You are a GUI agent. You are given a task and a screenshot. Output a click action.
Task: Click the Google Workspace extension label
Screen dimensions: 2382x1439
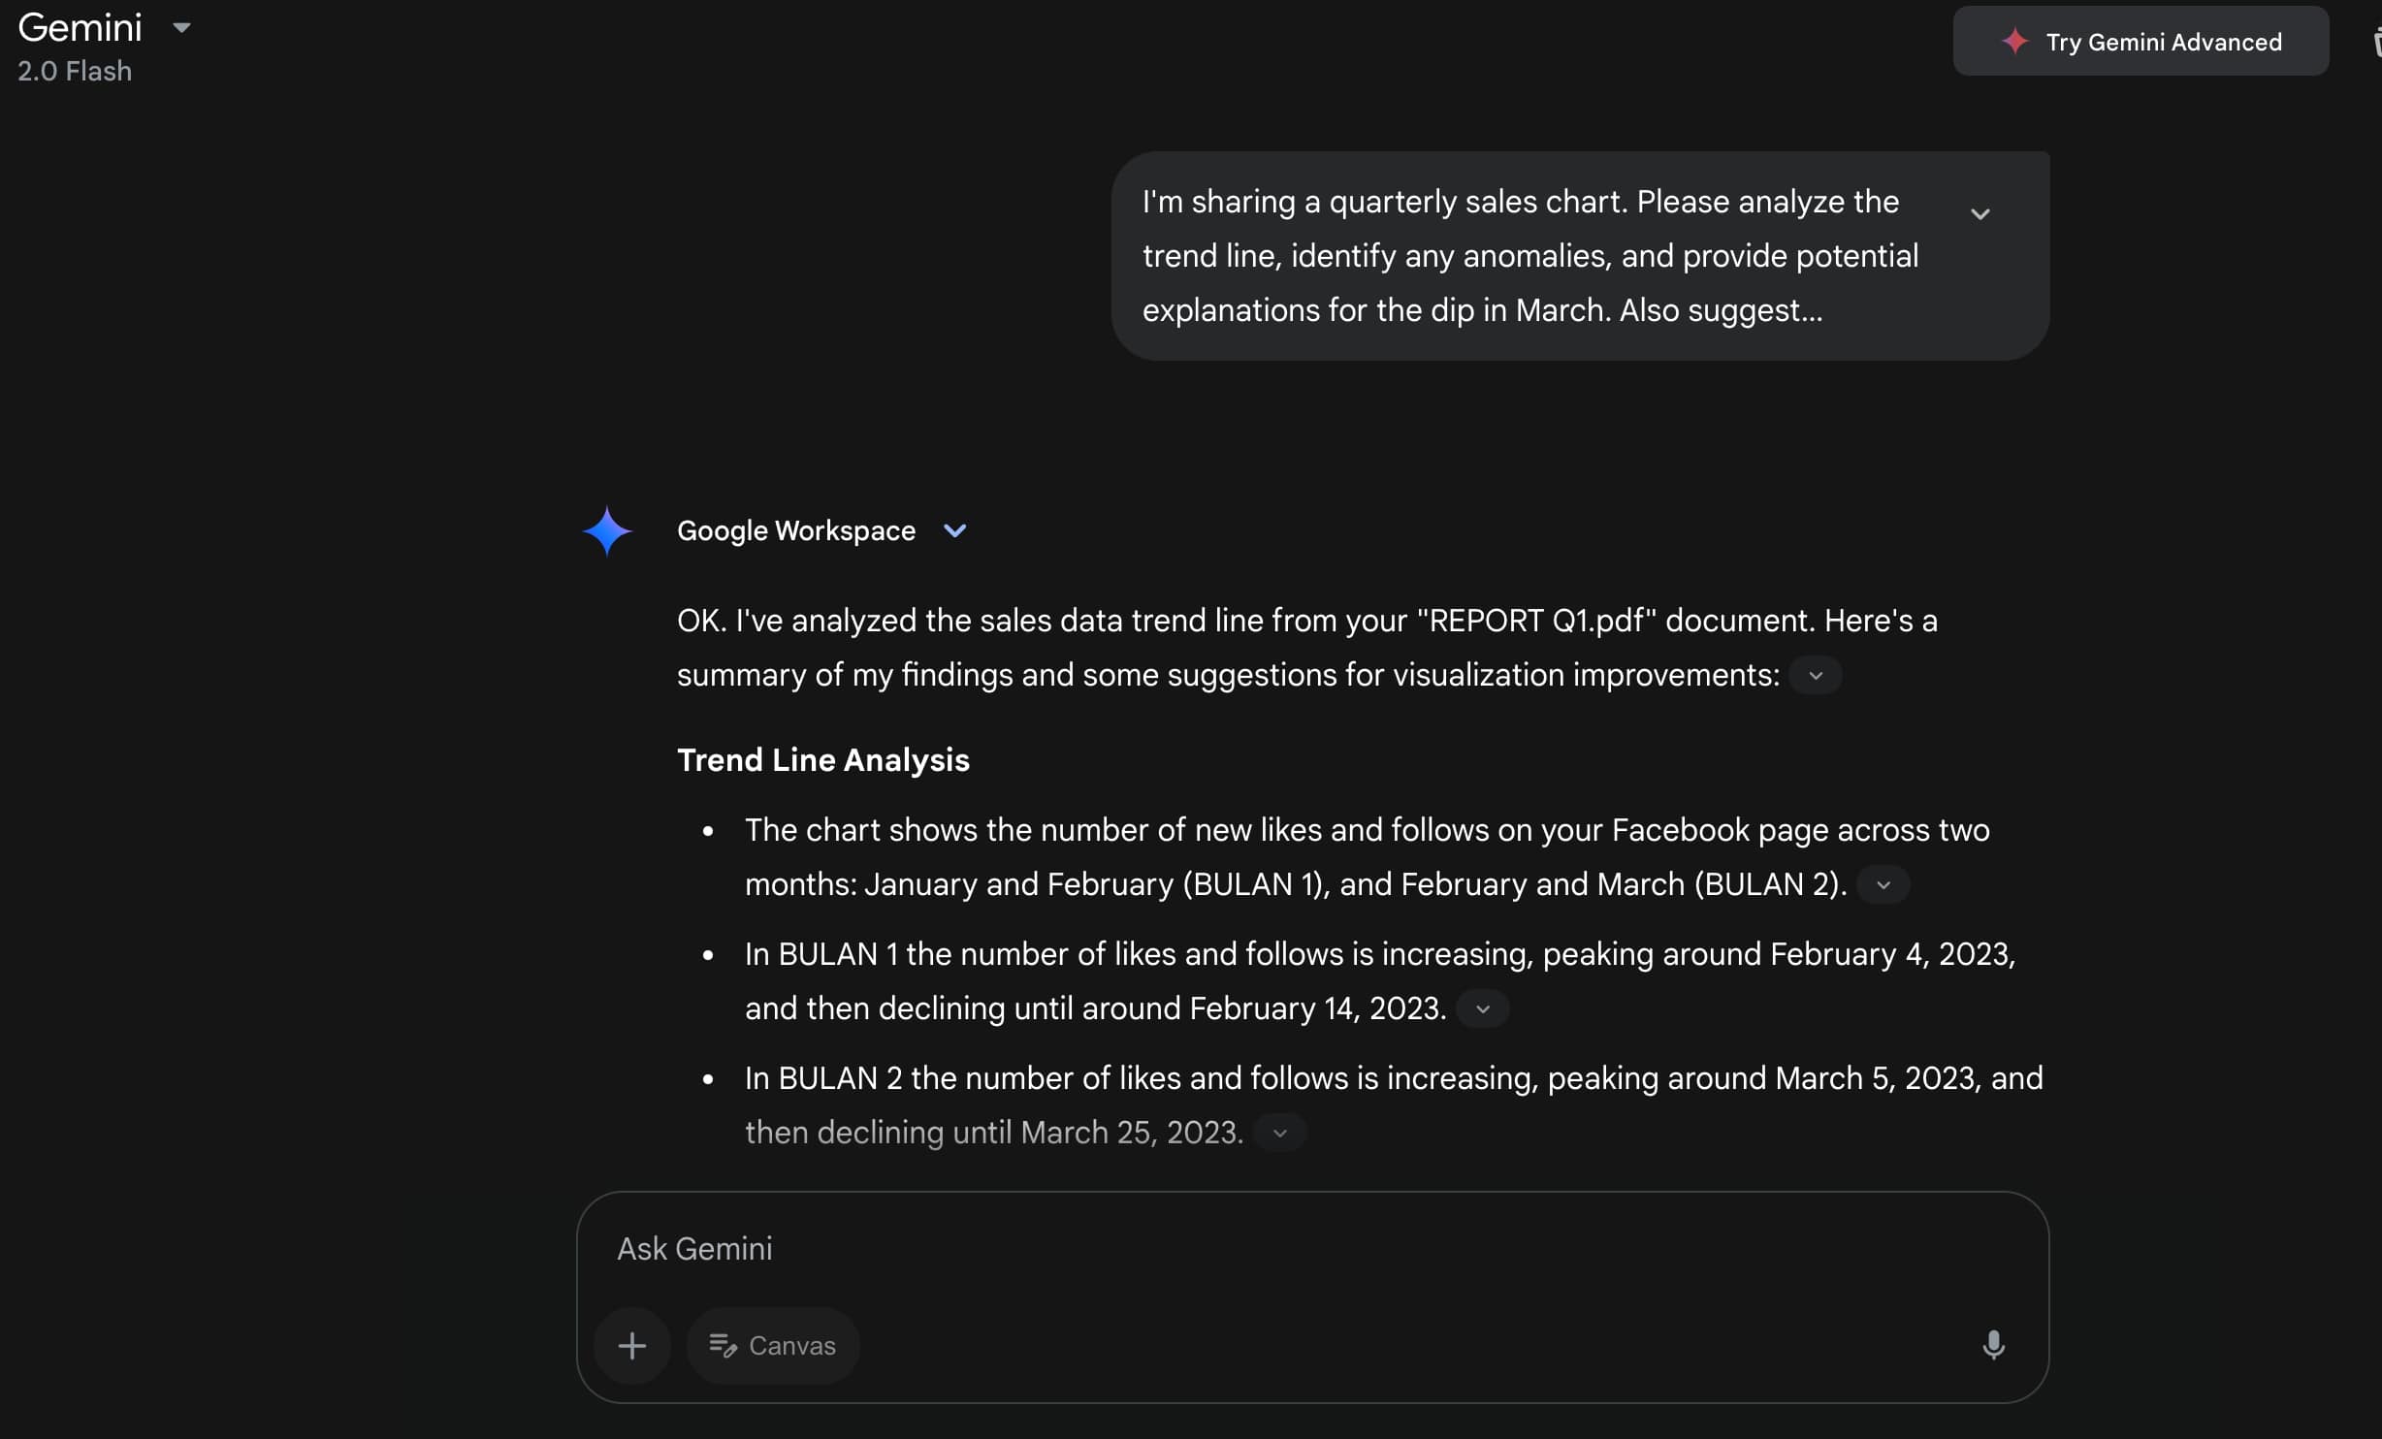[795, 530]
